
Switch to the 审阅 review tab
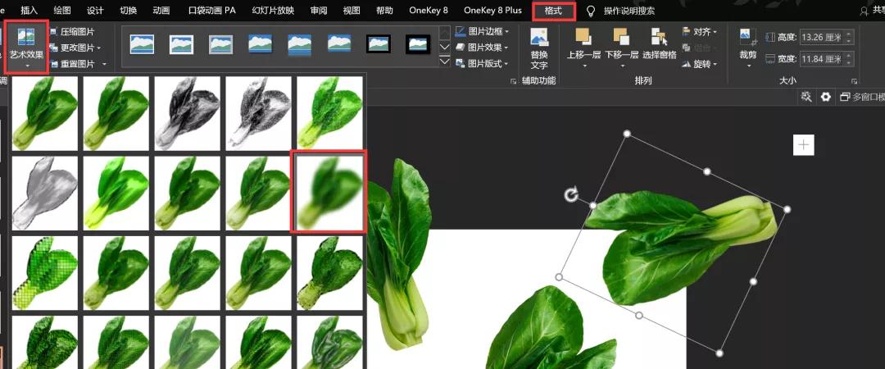tap(318, 10)
